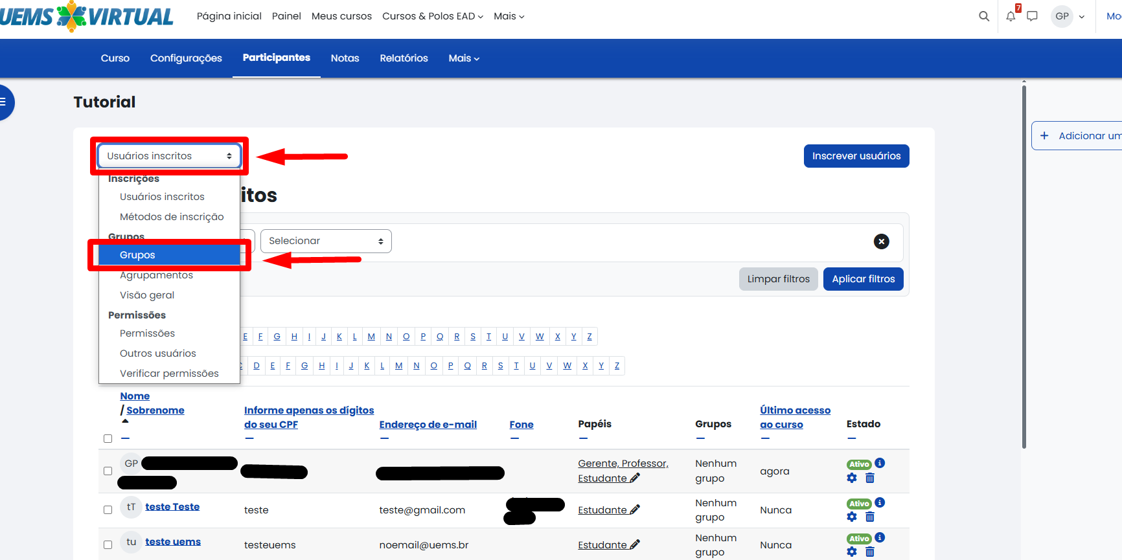Viewport: 1122px width, 560px height.
Task: Show info icon in teste uems row
Action: point(880,537)
